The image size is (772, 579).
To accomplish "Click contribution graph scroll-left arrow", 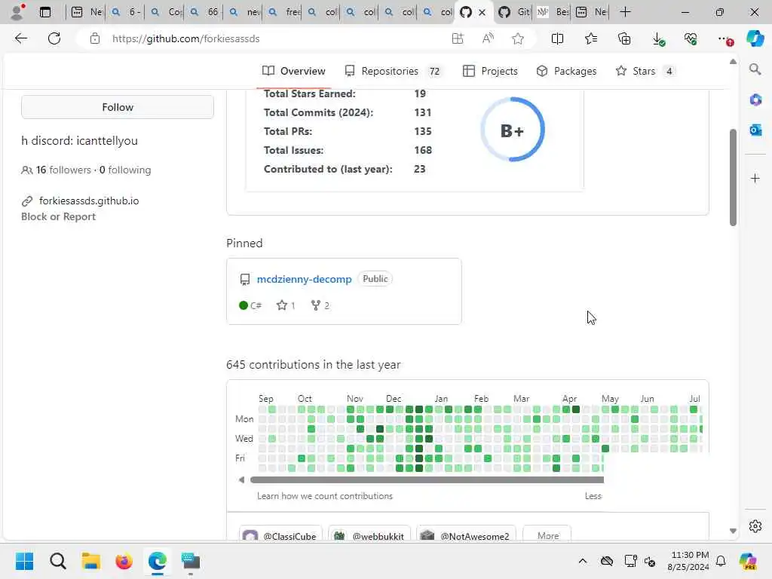I will point(241,479).
